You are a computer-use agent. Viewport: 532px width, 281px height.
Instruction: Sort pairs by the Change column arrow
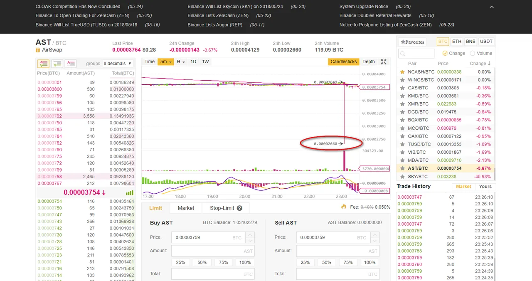(x=489, y=64)
